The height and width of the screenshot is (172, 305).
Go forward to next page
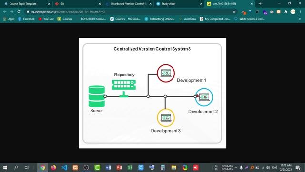[11, 11]
